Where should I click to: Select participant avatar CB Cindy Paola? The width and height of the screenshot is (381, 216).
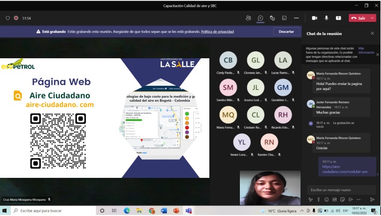228,60
